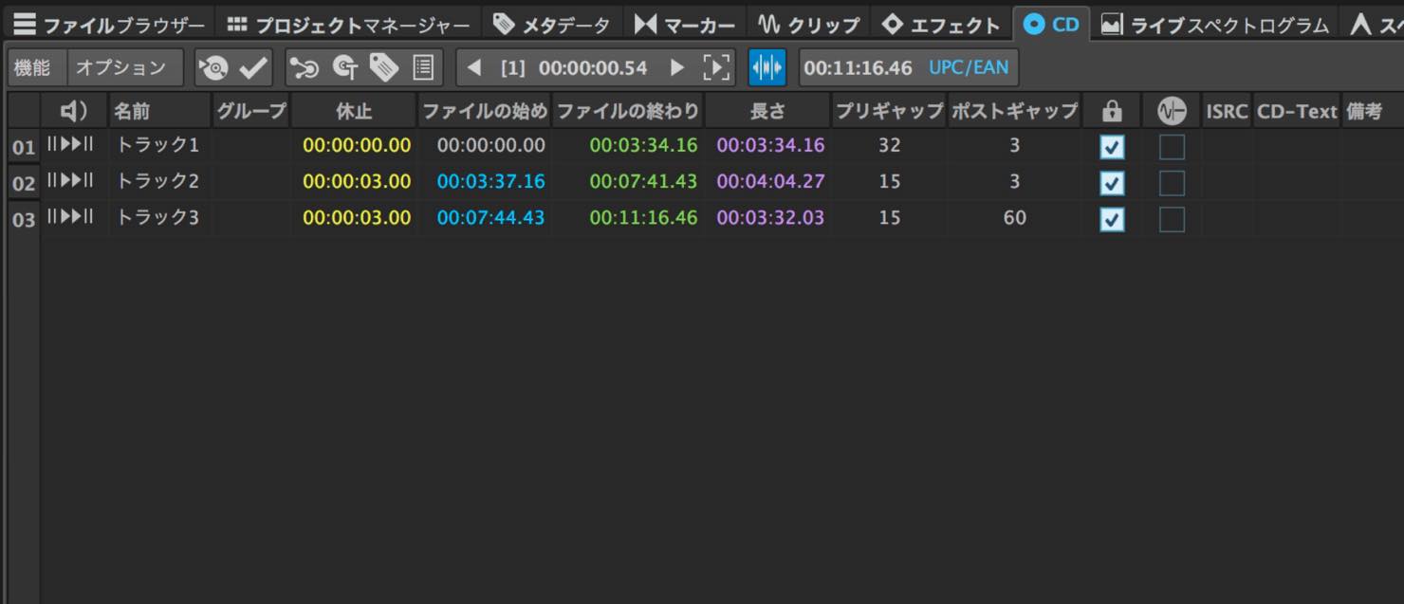This screenshot has height=604, width=1404.
Task: Click the ポストギャップ column header
Action: tap(1014, 111)
